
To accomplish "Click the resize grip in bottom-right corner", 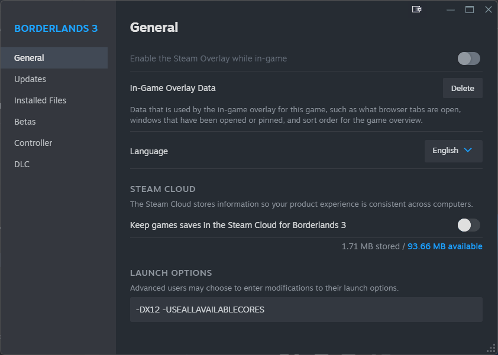I will coord(490,348).
